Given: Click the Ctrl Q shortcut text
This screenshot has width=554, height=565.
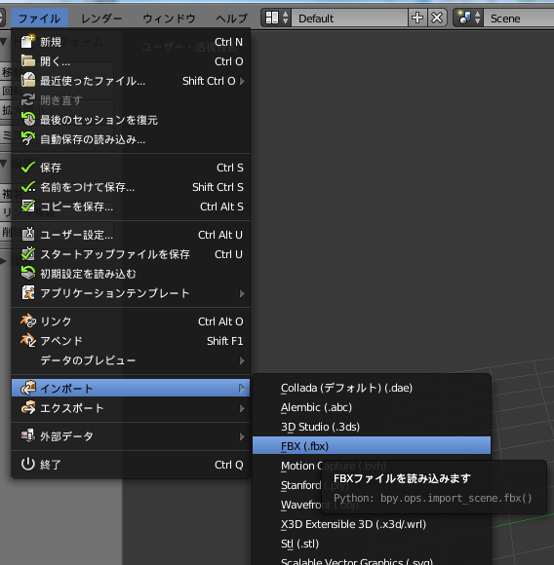Looking at the screenshot, I should point(228,465).
